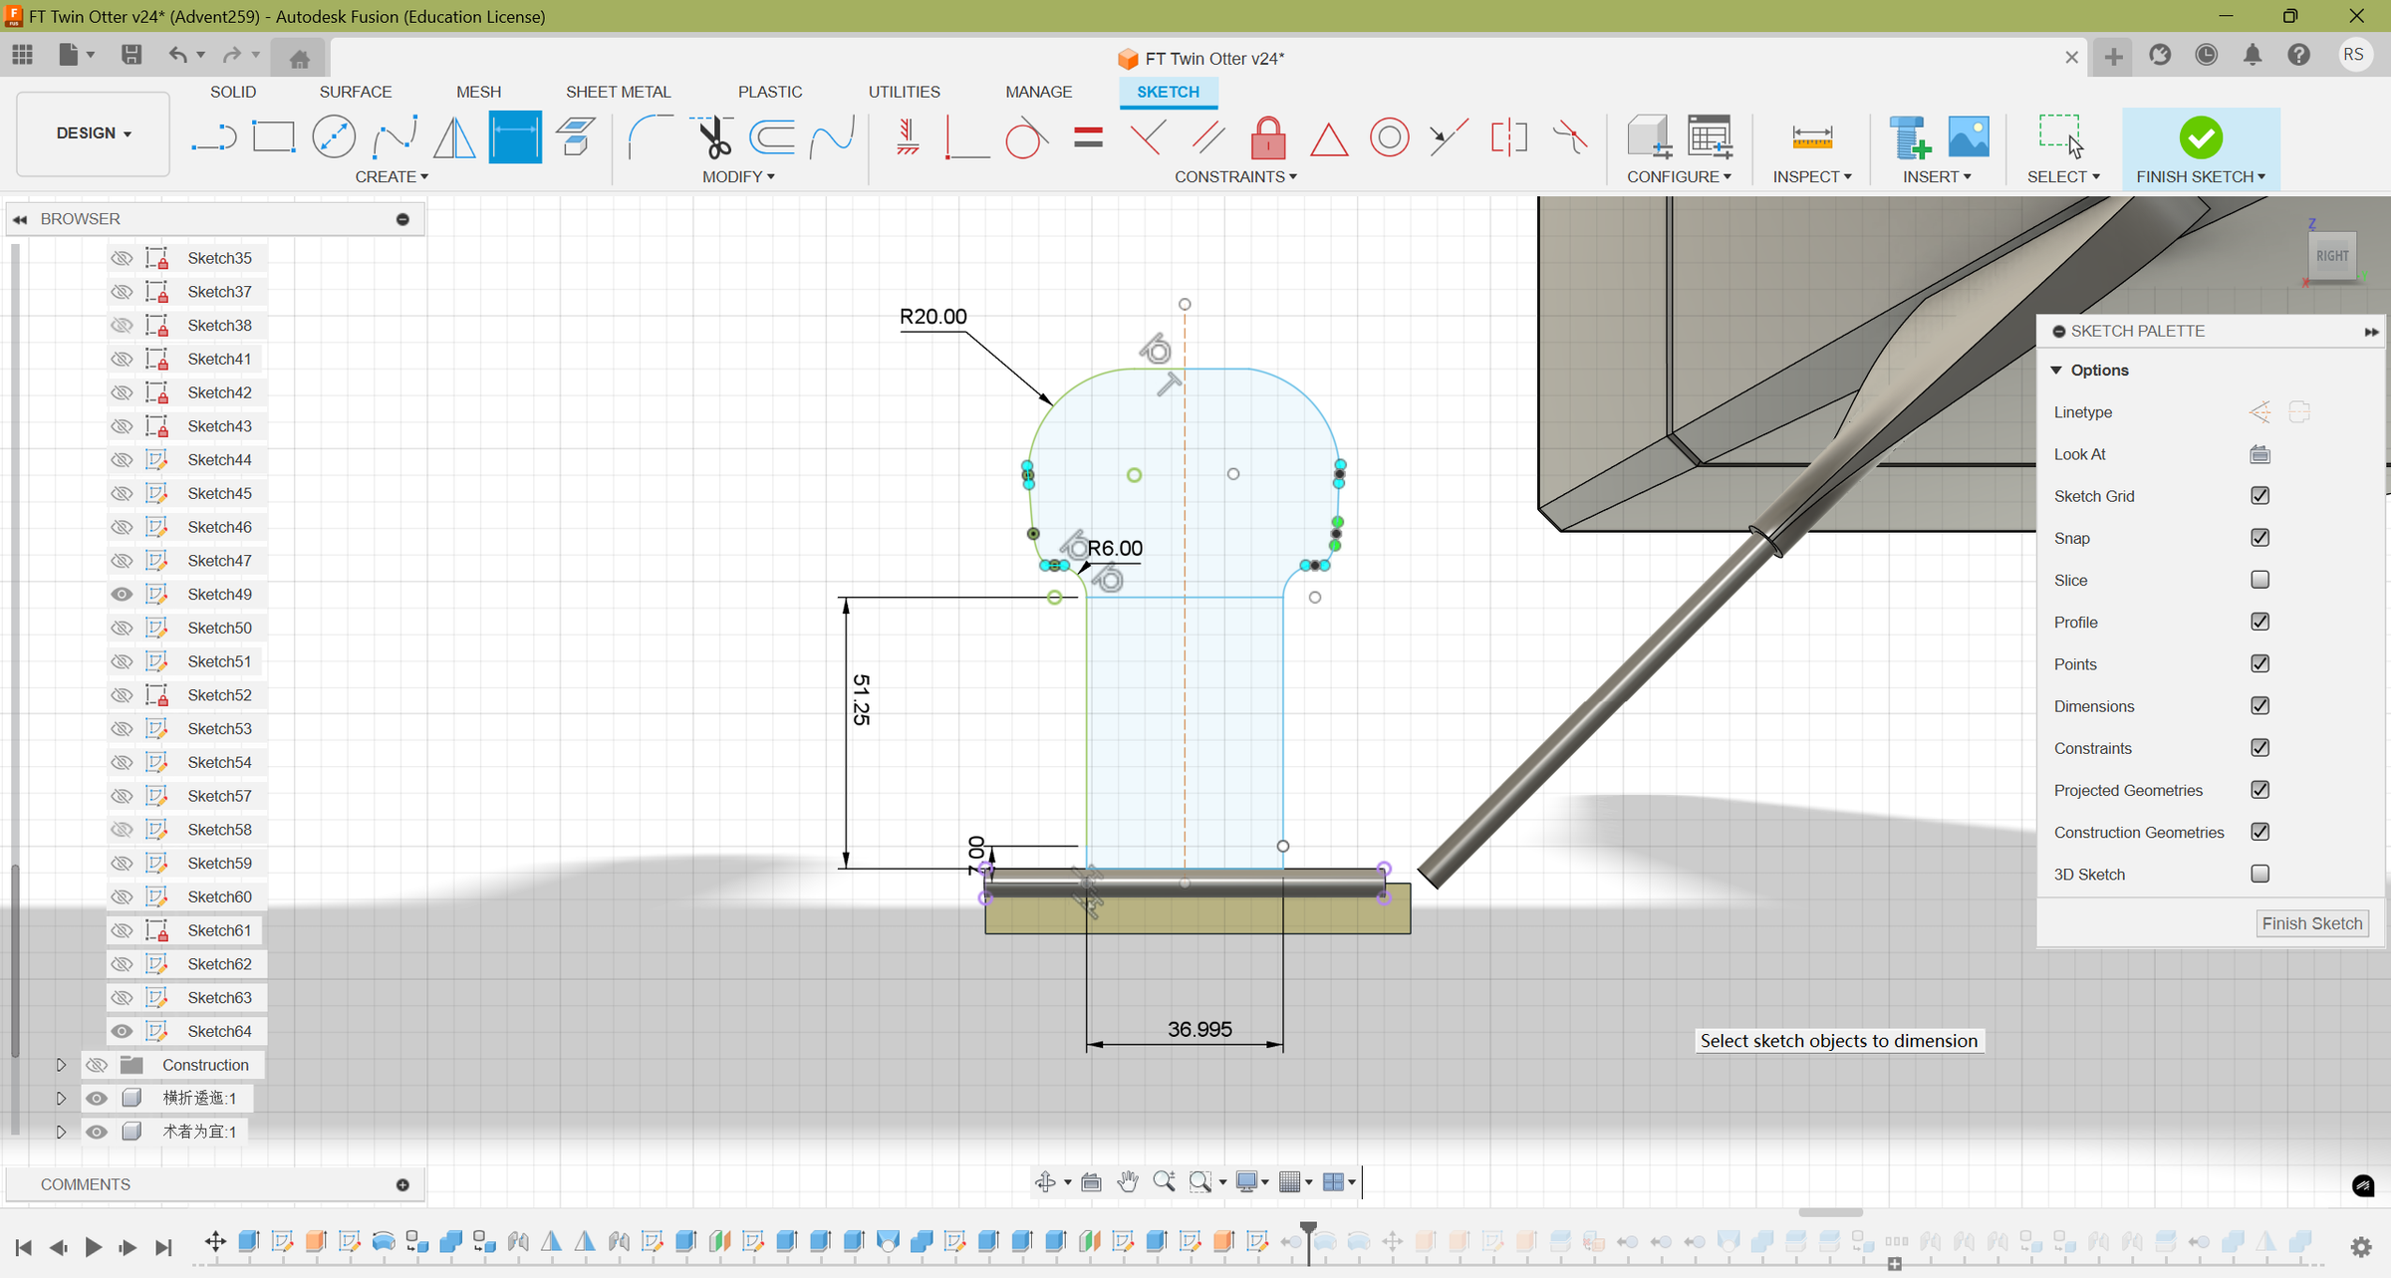
Task: Apply the Equal constraint
Action: tap(1088, 137)
